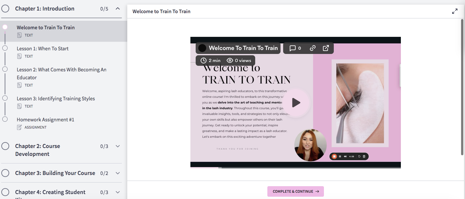Toggle completion circle for Chapter 3
The image size is (465, 199).
[x=5, y=173]
